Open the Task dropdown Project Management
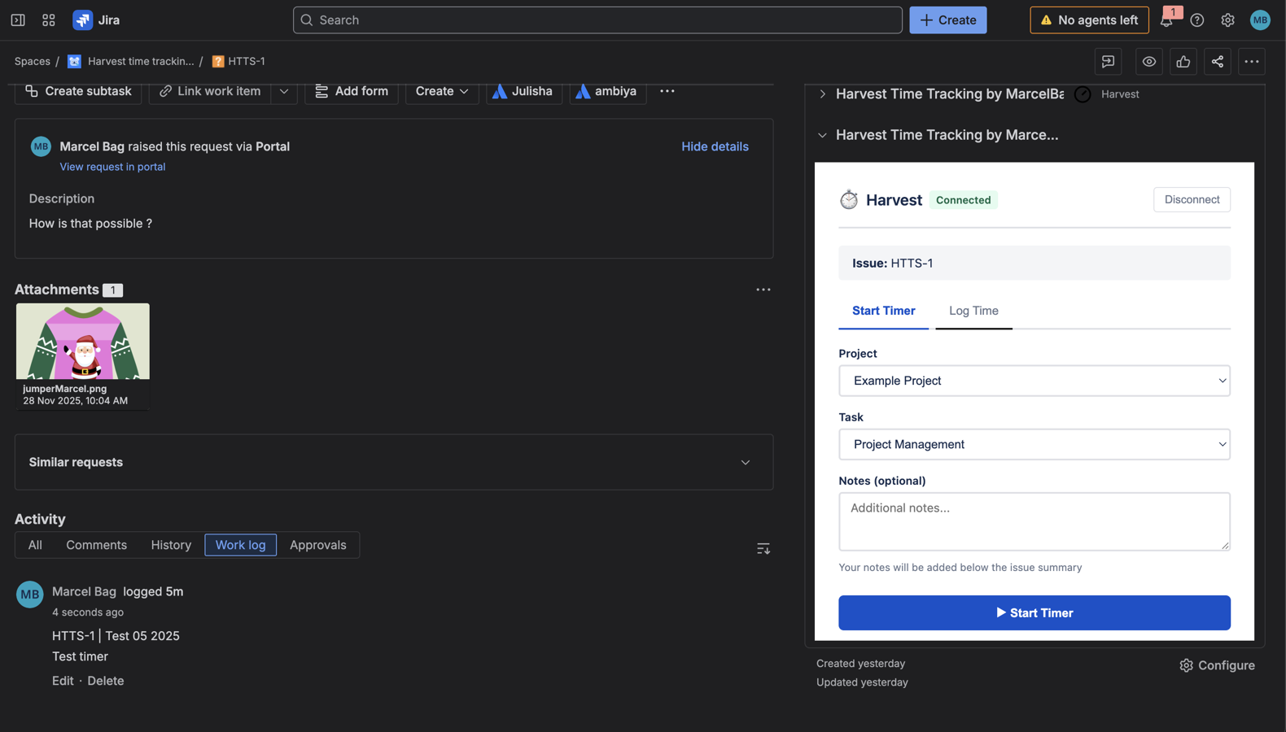This screenshot has height=732, width=1286. tap(1034, 444)
